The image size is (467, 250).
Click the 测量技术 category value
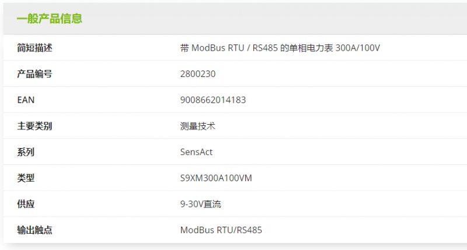[x=197, y=126]
